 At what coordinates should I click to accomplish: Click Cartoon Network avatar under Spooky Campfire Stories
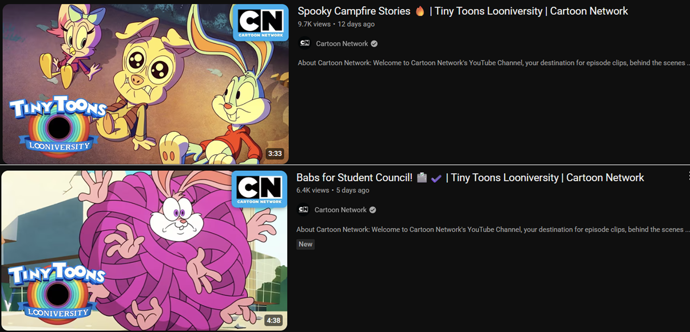tap(305, 43)
